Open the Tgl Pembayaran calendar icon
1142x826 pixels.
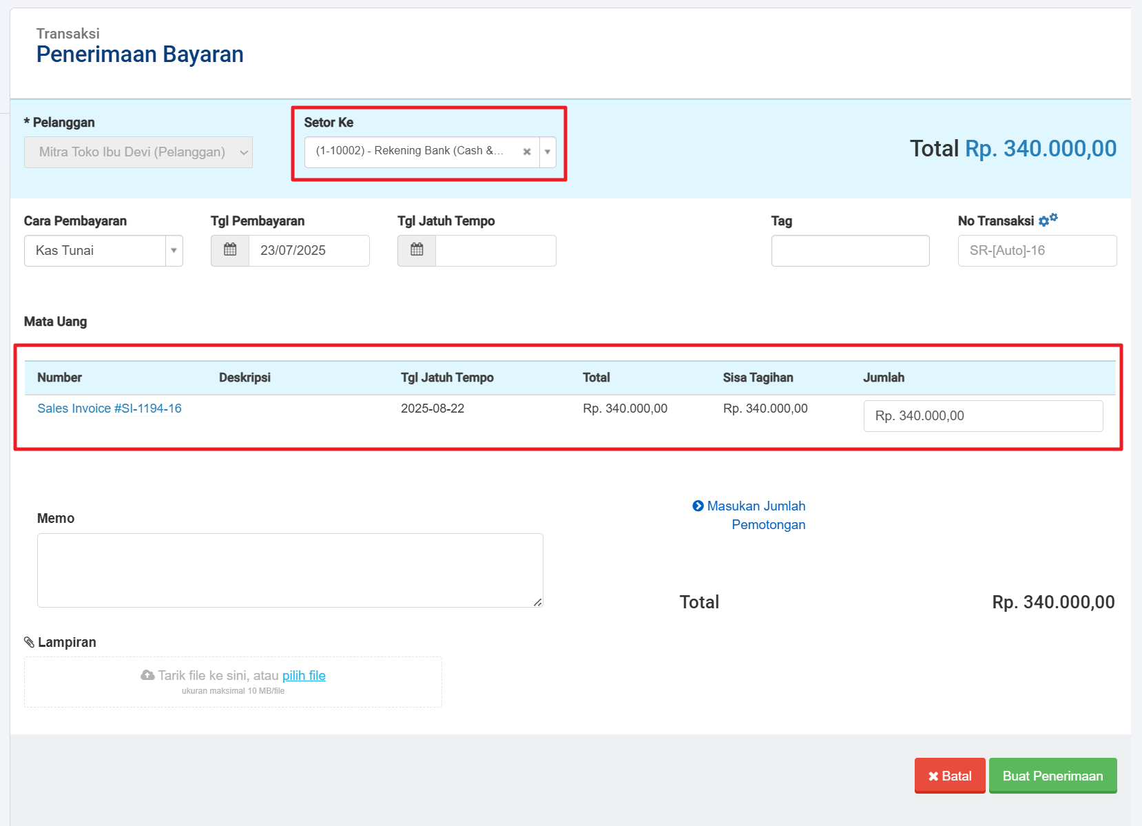pos(230,250)
